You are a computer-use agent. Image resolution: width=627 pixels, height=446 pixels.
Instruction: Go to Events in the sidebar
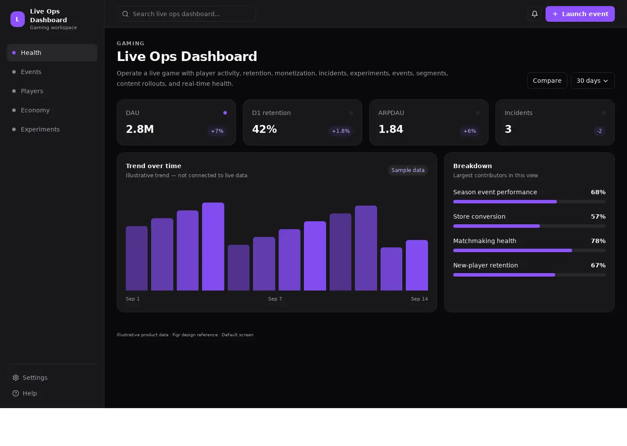tap(52, 72)
